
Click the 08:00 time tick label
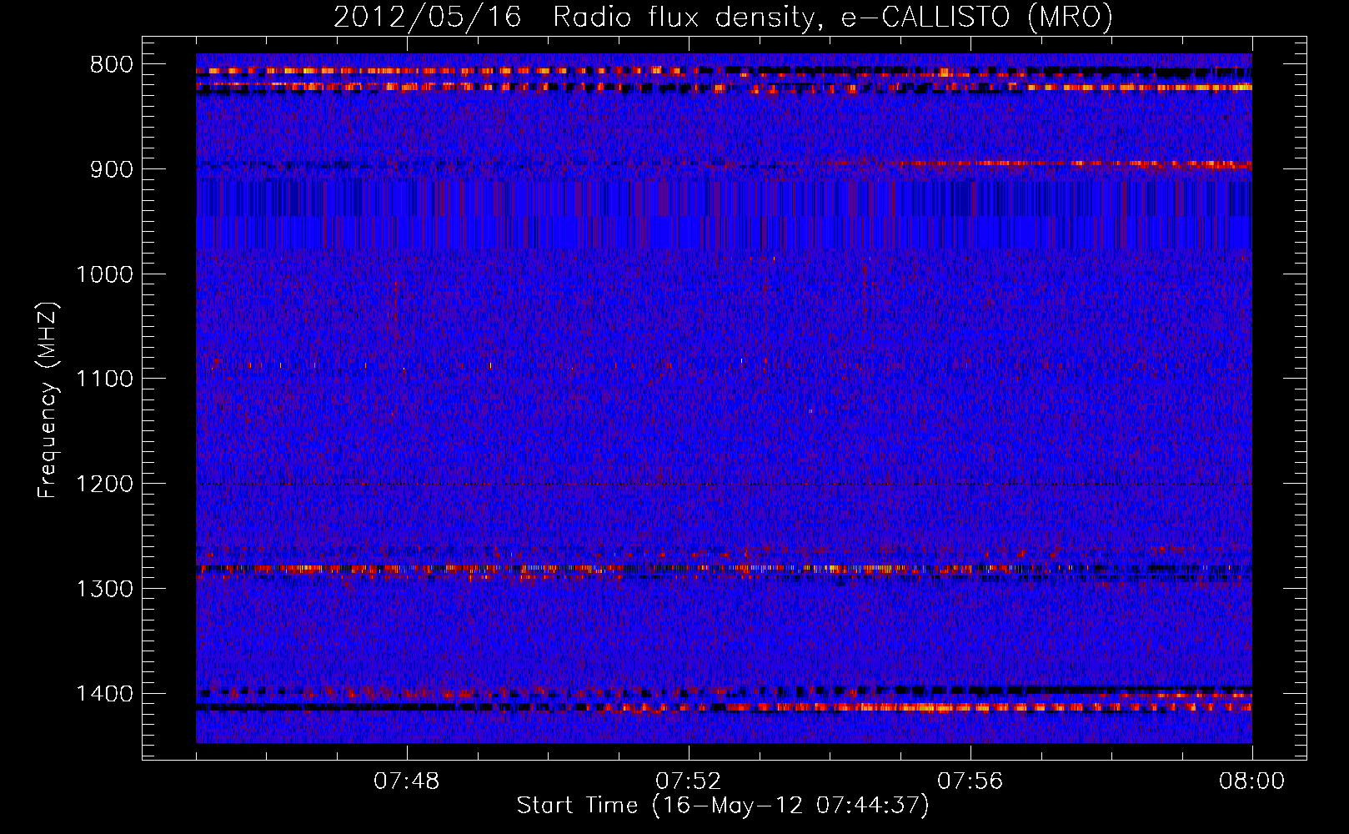[x=1252, y=781]
